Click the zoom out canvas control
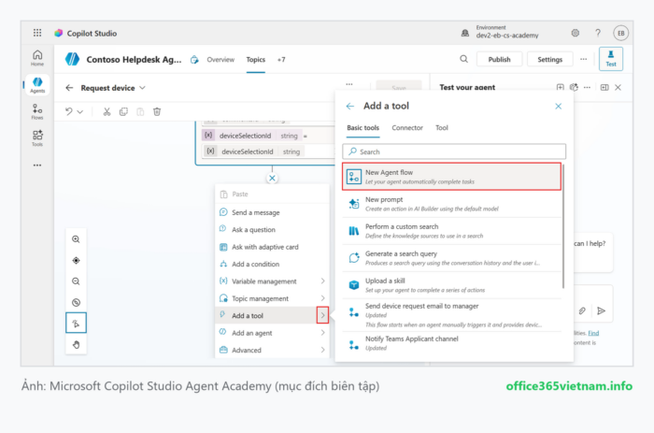This screenshot has width=654, height=433. click(76, 281)
